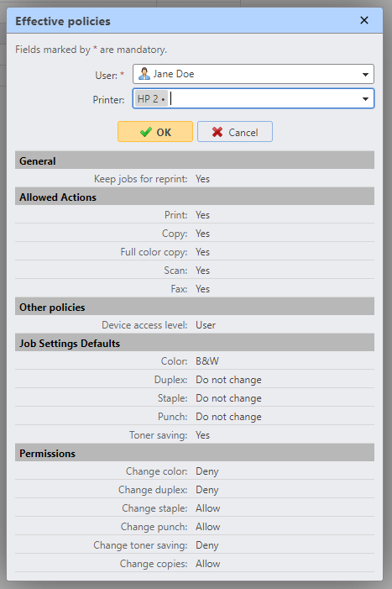
Task: Select the HP 2 printer tag
Action: 151,99
